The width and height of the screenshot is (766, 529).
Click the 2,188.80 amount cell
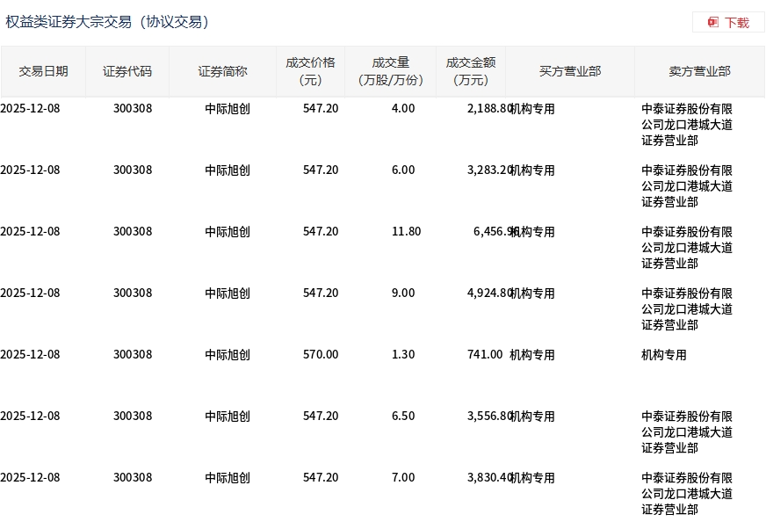tap(488, 108)
